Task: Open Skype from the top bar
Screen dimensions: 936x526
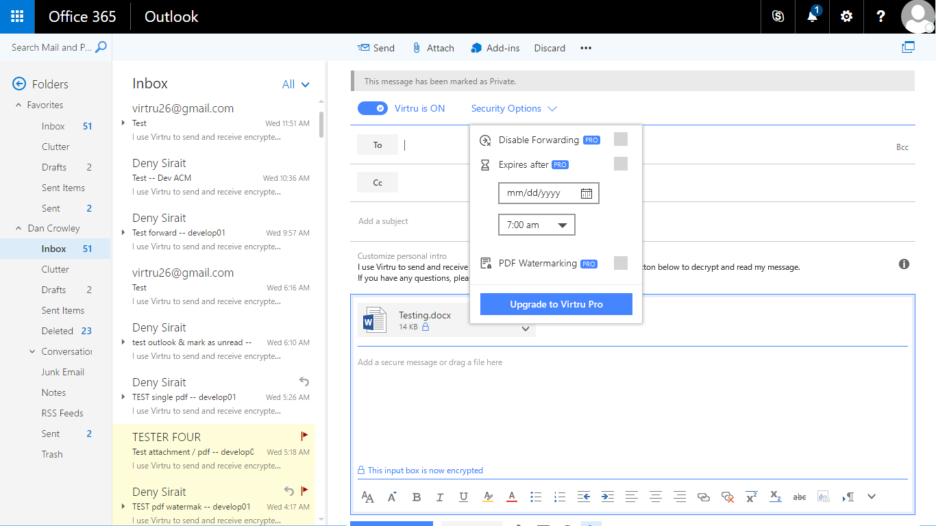Action: click(x=778, y=16)
